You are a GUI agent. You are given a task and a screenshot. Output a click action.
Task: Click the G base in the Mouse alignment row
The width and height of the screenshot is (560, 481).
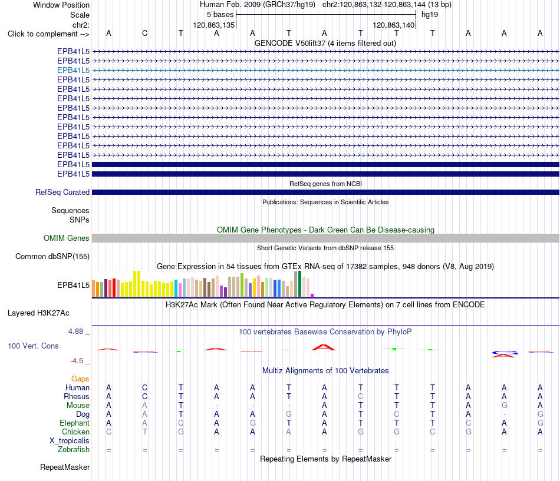pos(504,406)
